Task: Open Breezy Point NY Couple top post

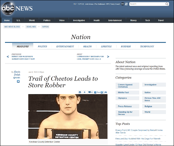Action: (139, 131)
